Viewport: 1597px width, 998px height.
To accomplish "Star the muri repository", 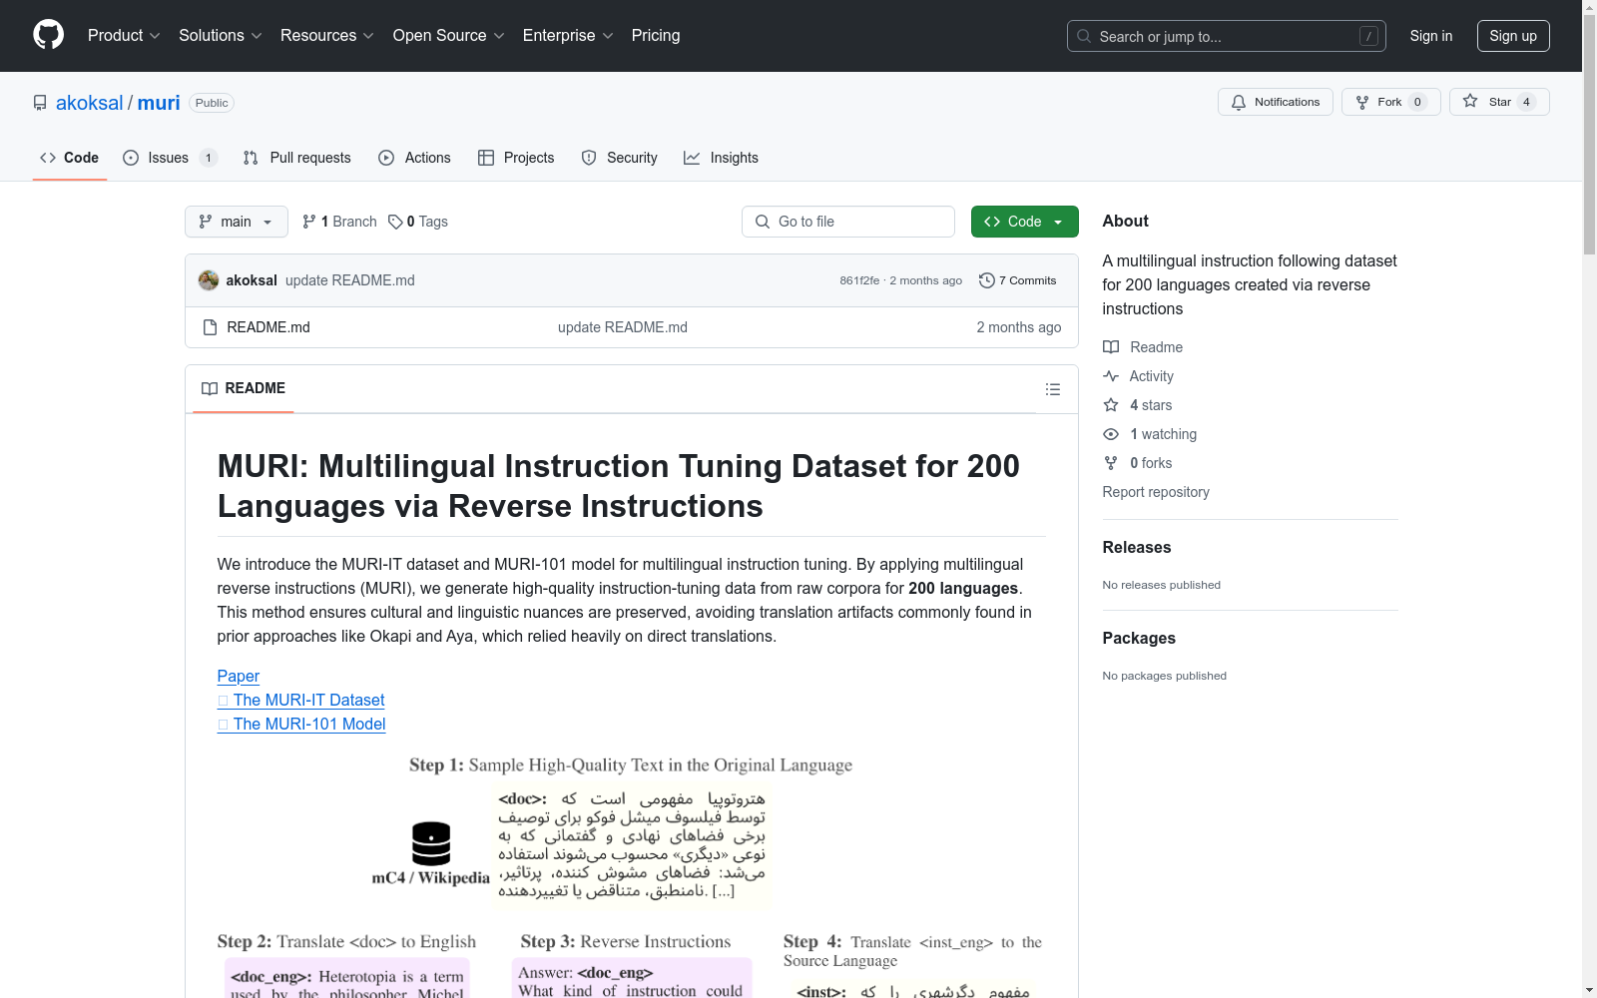I will point(1499,102).
